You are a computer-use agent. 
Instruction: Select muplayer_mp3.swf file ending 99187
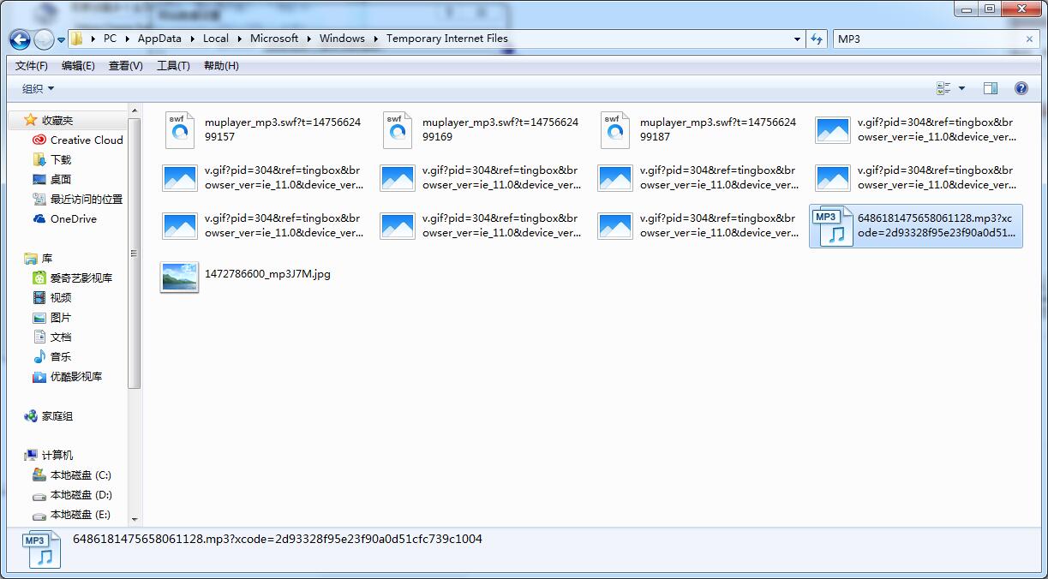click(x=698, y=130)
